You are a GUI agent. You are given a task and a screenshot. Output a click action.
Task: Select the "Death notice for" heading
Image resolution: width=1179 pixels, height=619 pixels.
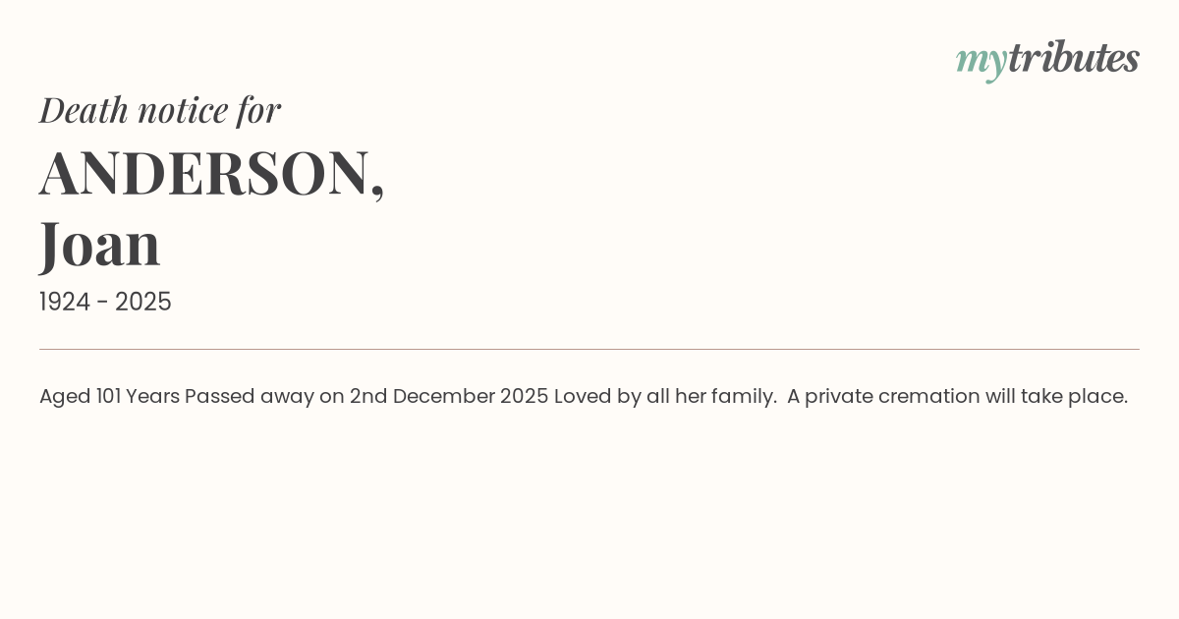(x=160, y=110)
